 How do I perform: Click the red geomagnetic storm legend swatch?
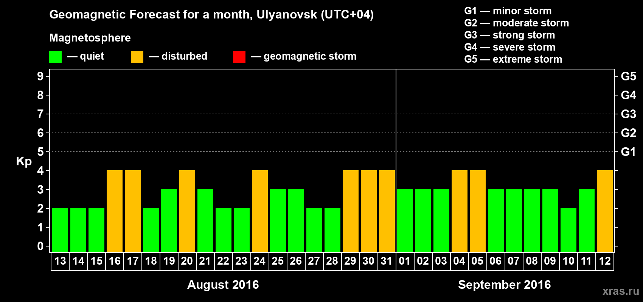click(239, 57)
